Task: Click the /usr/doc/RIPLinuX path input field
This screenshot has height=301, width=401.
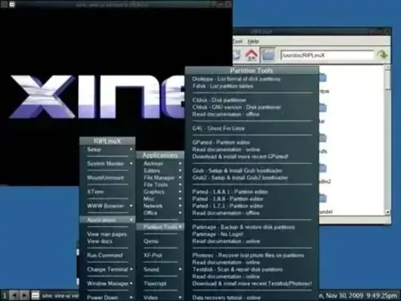Action: tap(327, 55)
